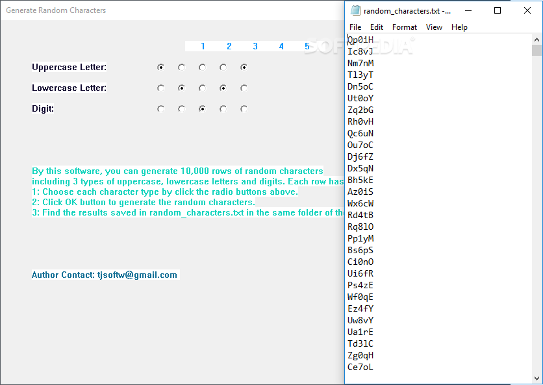Click the Lowercase Letter label

tap(69, 88)
